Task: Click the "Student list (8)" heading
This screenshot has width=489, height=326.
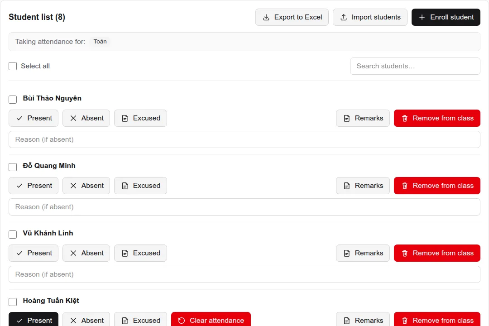Action: point(37,17)
